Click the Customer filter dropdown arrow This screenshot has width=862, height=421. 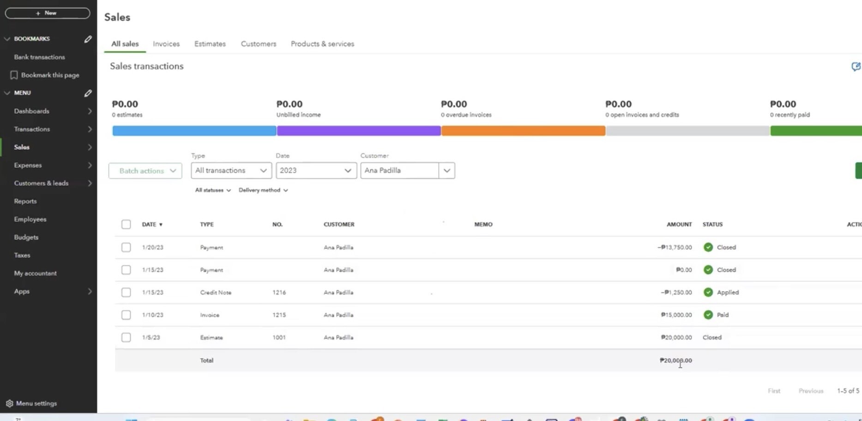point(446,171)
